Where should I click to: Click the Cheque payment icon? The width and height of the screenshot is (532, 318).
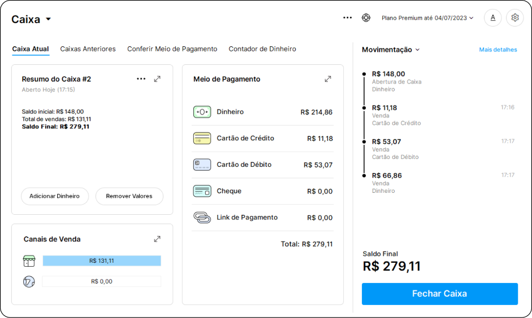coord(202,191)
